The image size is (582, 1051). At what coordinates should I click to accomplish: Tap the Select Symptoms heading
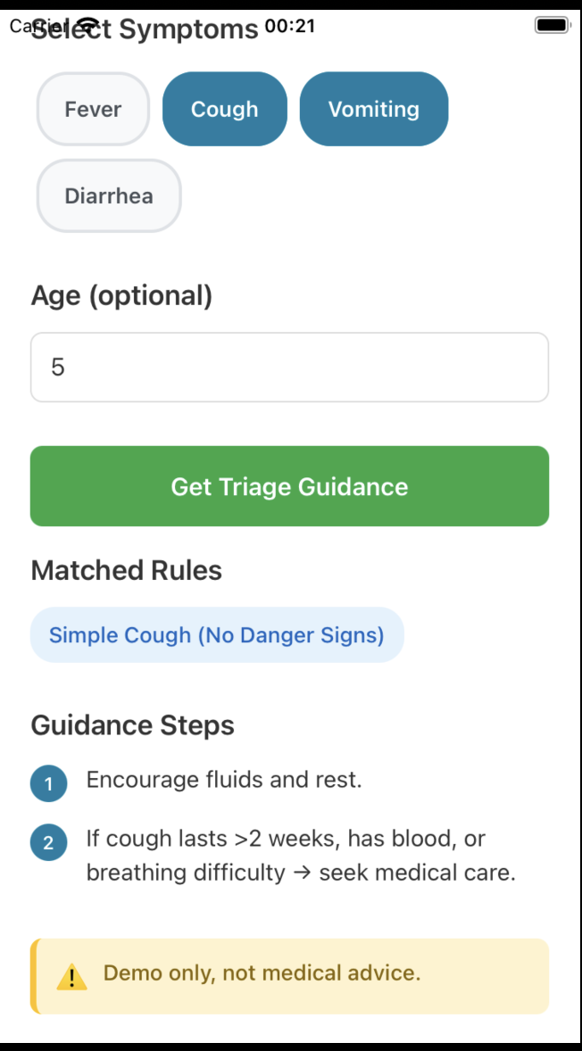coord(179,32)
